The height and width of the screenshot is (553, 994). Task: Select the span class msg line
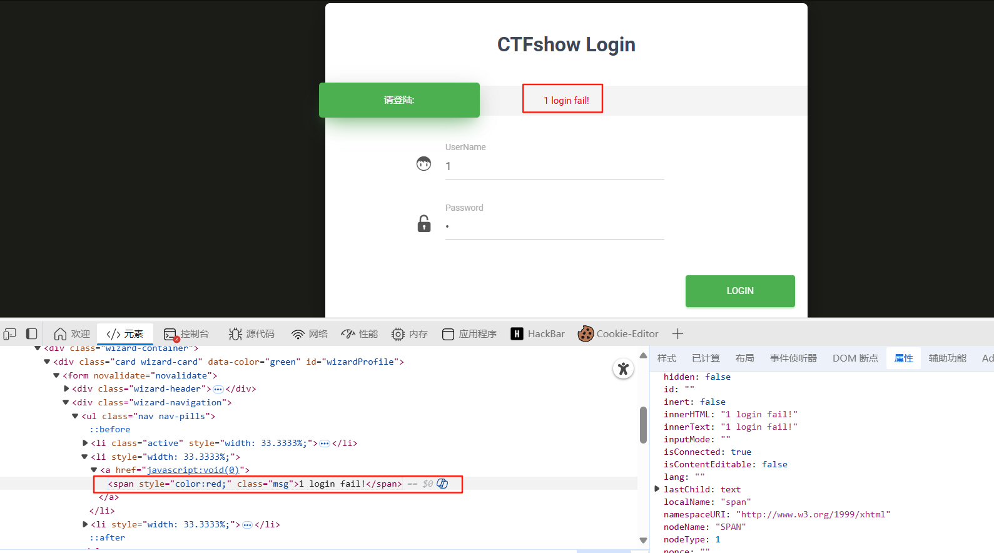(x=255, y=484)
